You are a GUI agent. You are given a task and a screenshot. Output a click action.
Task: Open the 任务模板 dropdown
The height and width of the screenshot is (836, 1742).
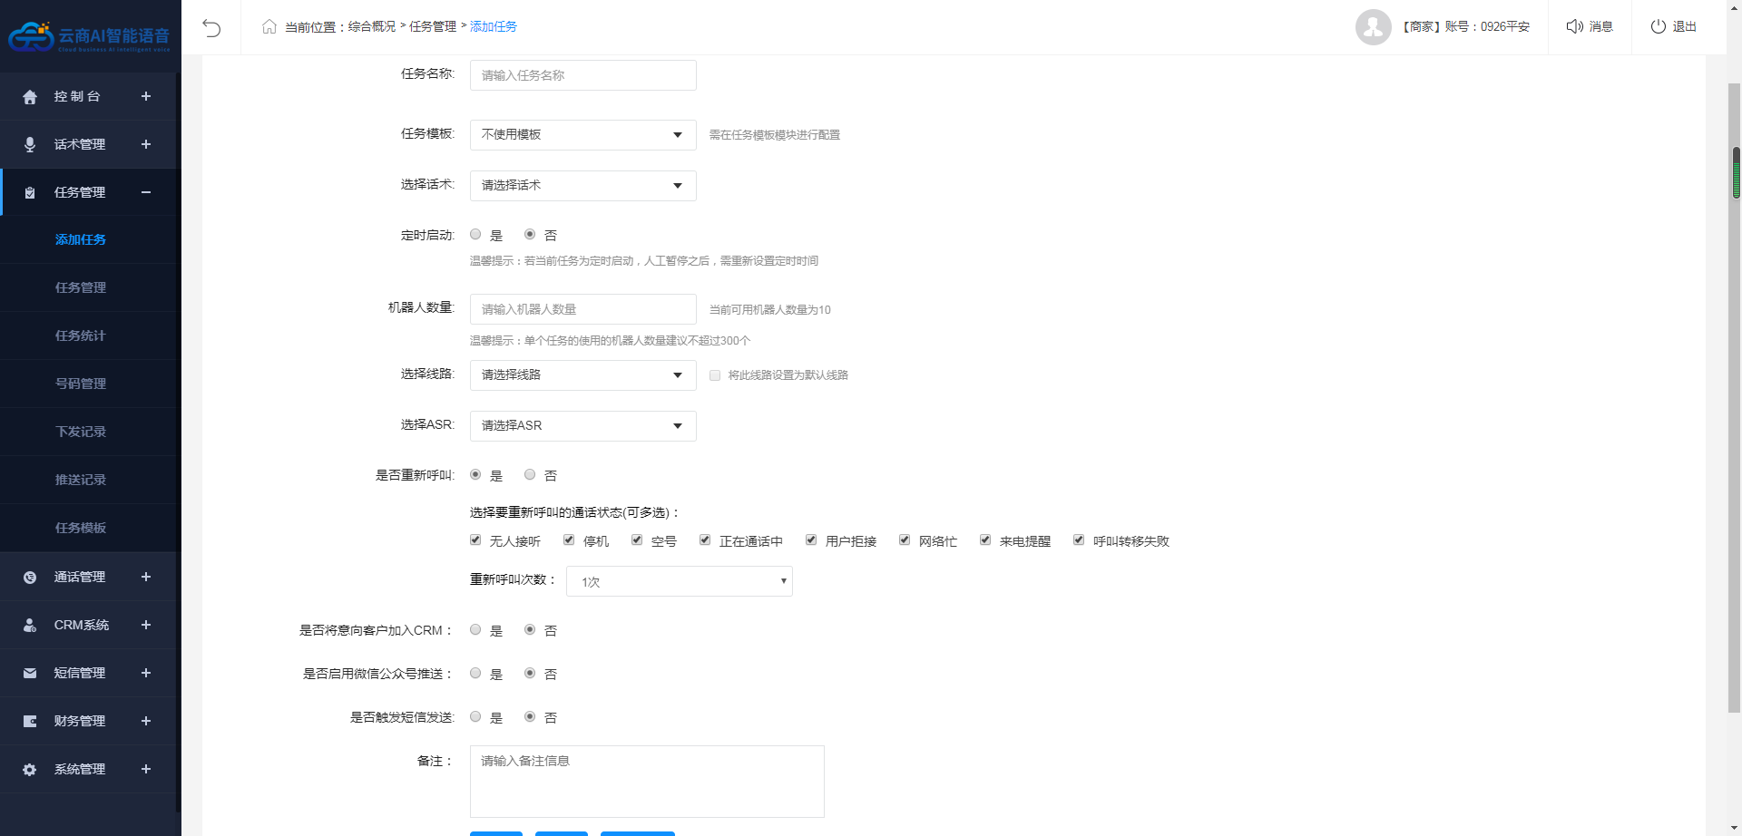coord(582,135)
